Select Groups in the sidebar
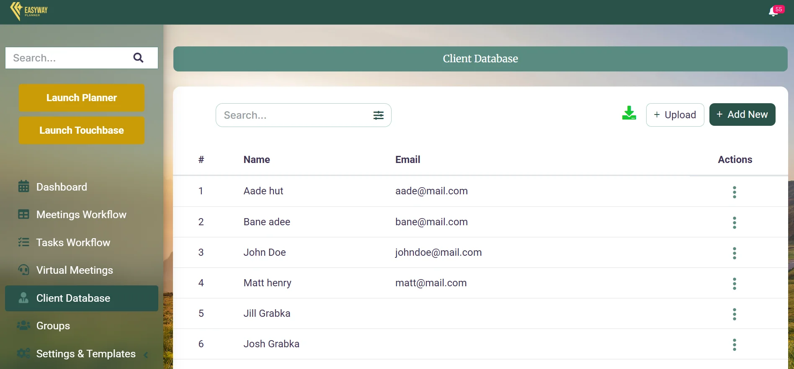The height and width of the screenshot is (369, 794). click(x=53, y=326)
